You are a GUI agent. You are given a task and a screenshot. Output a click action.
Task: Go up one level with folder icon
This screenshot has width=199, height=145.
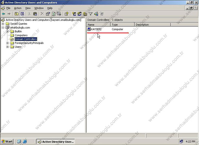16,14
